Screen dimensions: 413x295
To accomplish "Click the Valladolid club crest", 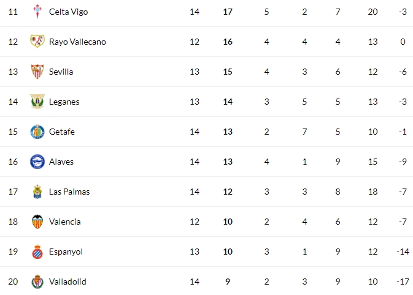I will coord(37,282).
